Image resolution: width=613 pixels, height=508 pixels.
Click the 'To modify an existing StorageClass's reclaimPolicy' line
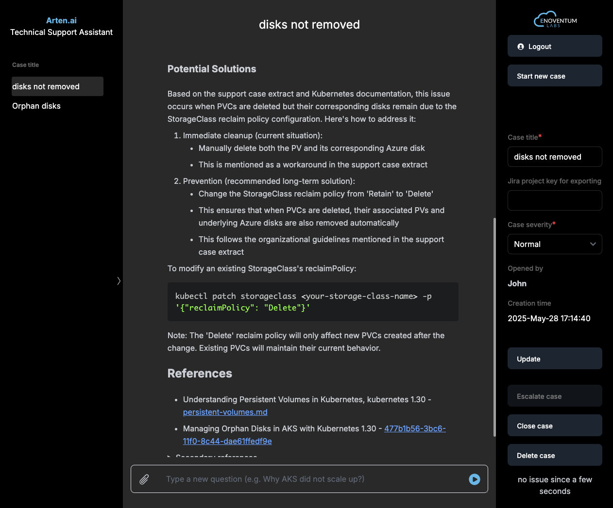pyautogui.click(x=262, y=268)
